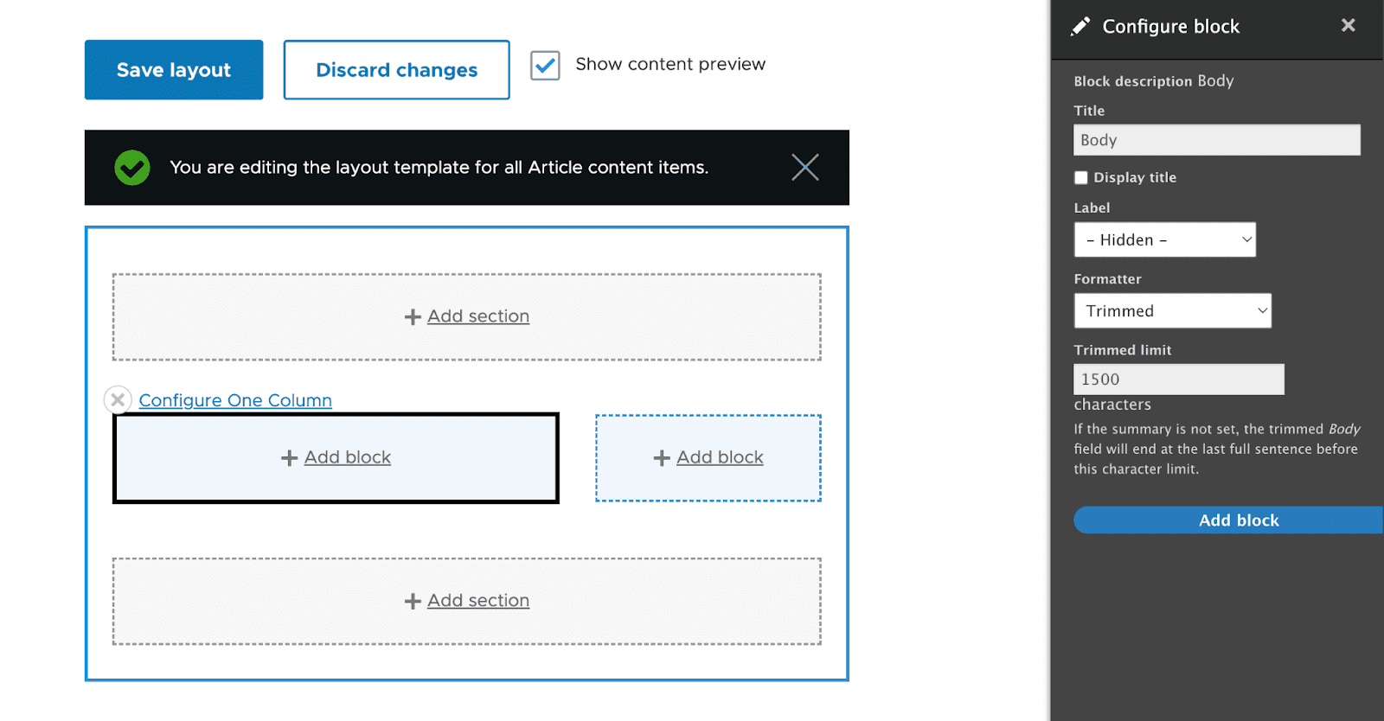The width and height of the screenshot is (1384, 721).
Task: Close the Configure block panel
Action: [x=1348, y=26]
